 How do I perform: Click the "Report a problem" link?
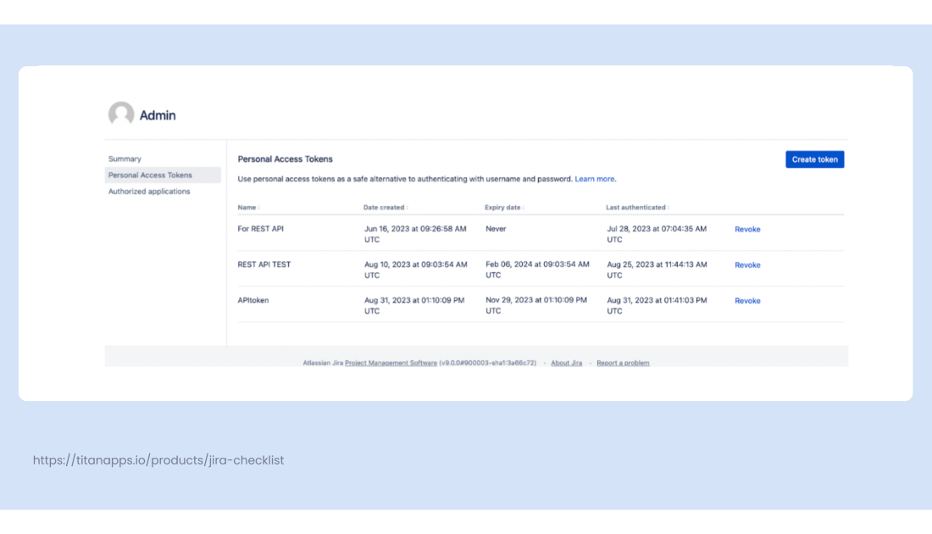click(623, 362)
